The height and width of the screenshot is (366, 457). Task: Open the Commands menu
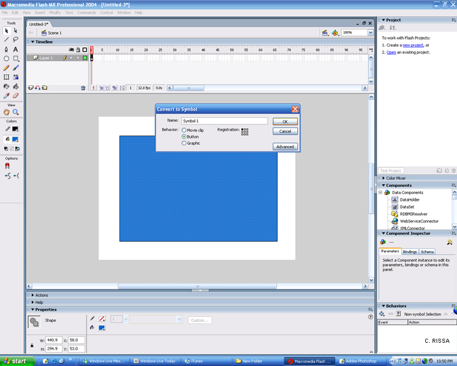(x=87, y=12)
